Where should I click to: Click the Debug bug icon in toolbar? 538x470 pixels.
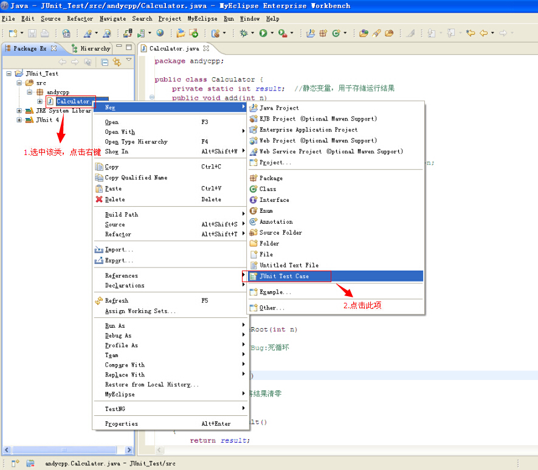tap(244, 33)
